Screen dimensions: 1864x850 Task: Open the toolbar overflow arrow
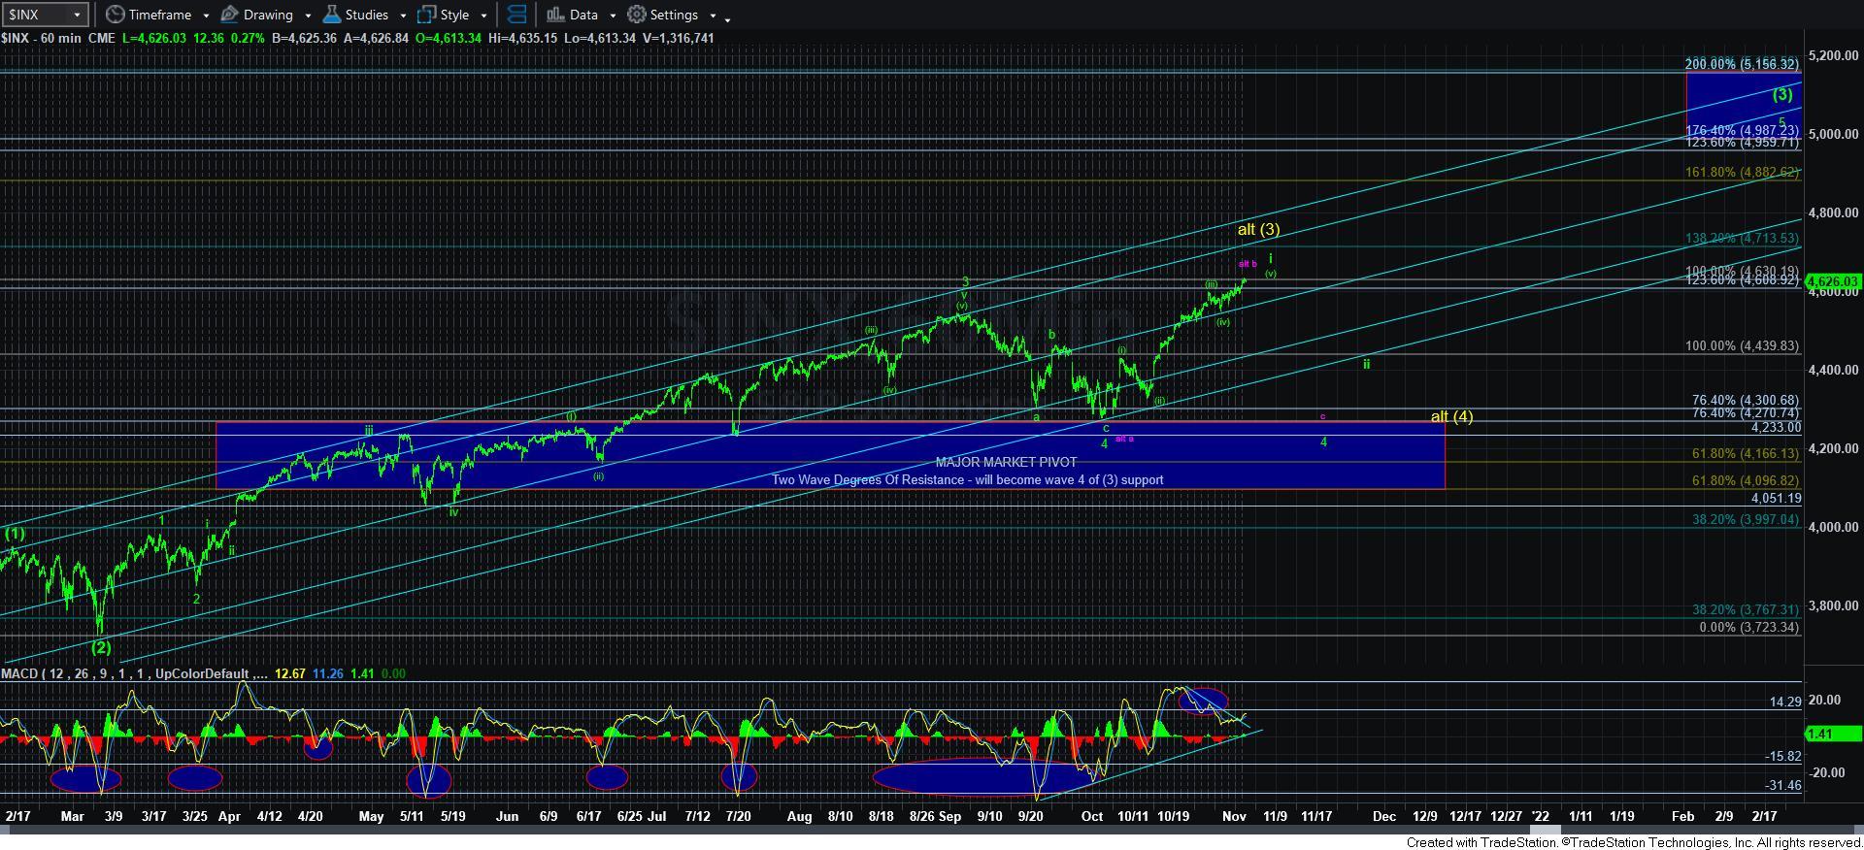click(728, 18)
